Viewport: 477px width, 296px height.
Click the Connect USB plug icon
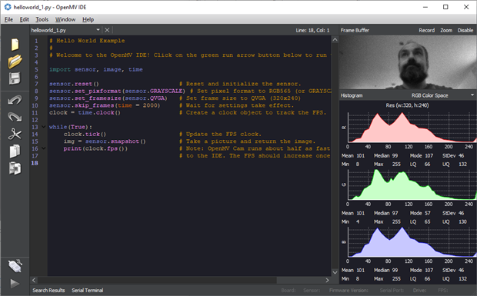[15, 266]
